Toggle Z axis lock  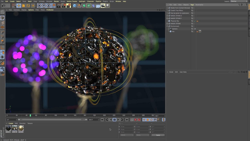[x=48, y=6]
